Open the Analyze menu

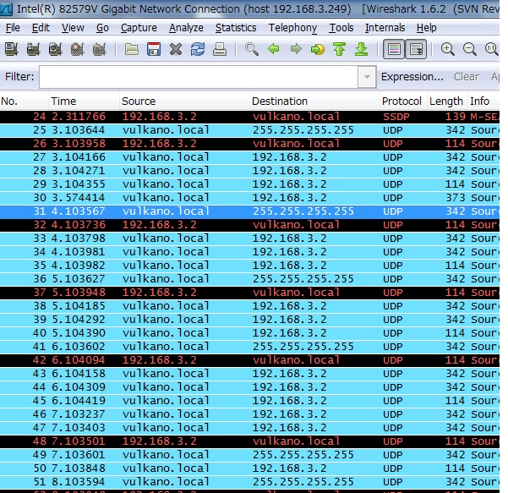[186, 28]
